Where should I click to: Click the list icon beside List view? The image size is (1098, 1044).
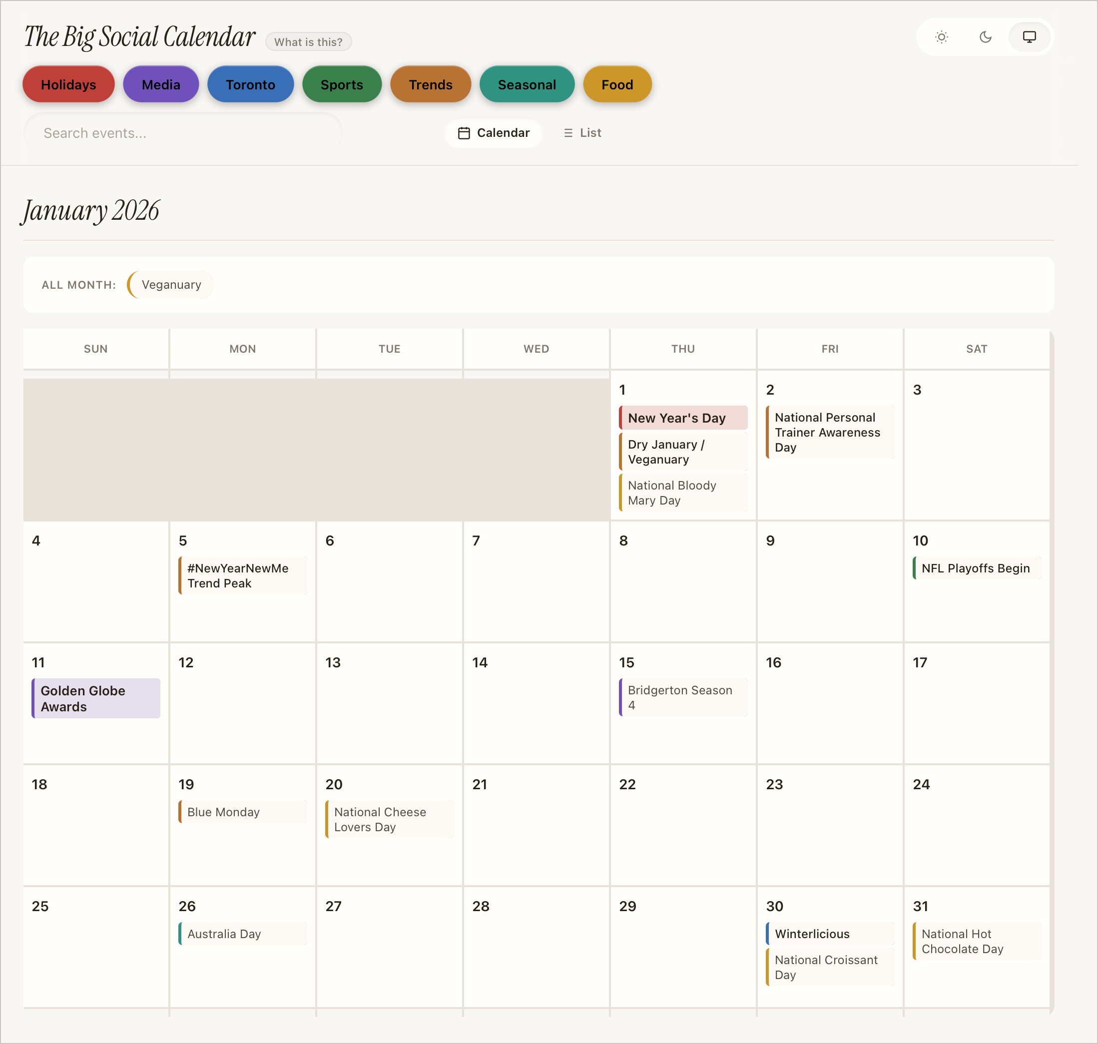pos(567,133)
